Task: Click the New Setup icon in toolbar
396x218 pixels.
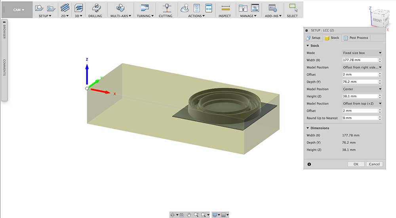Action: 39,8
